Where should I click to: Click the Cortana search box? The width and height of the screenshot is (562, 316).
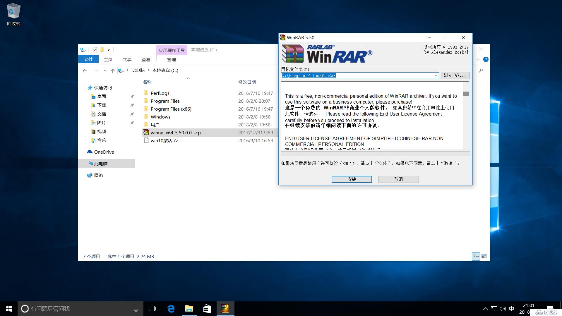click(x=80, y=309)
